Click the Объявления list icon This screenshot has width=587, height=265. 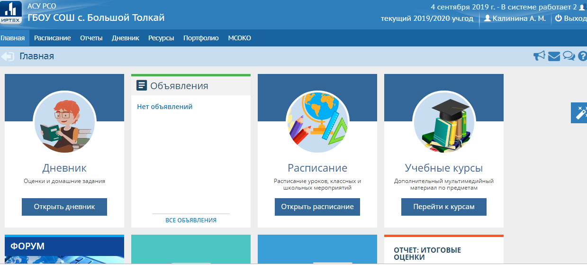(x=141, y=85)
